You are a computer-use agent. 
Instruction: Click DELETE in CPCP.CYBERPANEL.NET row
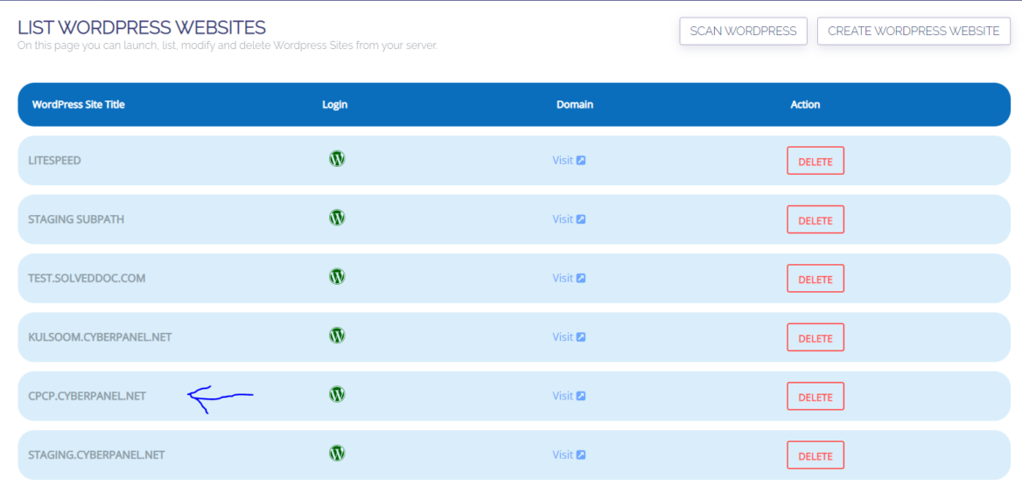(815, 397)
